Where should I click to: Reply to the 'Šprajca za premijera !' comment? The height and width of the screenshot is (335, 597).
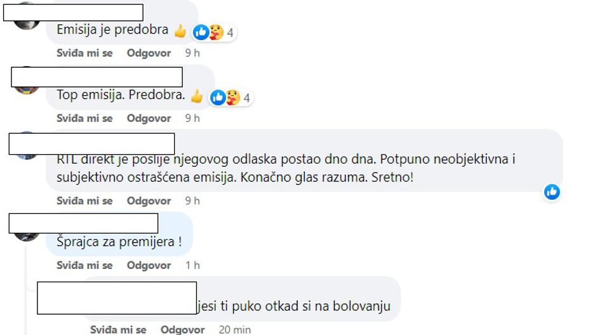pyautogui.click(x=149, y=265)
